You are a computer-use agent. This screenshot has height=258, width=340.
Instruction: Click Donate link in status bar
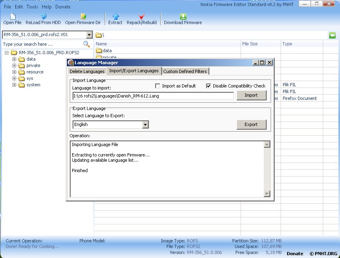(295, 254)
